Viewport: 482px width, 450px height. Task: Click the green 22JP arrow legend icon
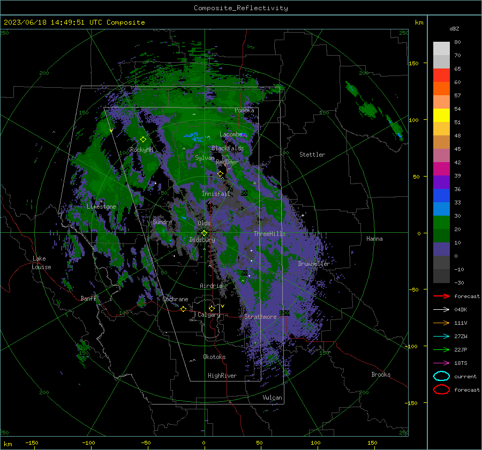click(441, 349)
